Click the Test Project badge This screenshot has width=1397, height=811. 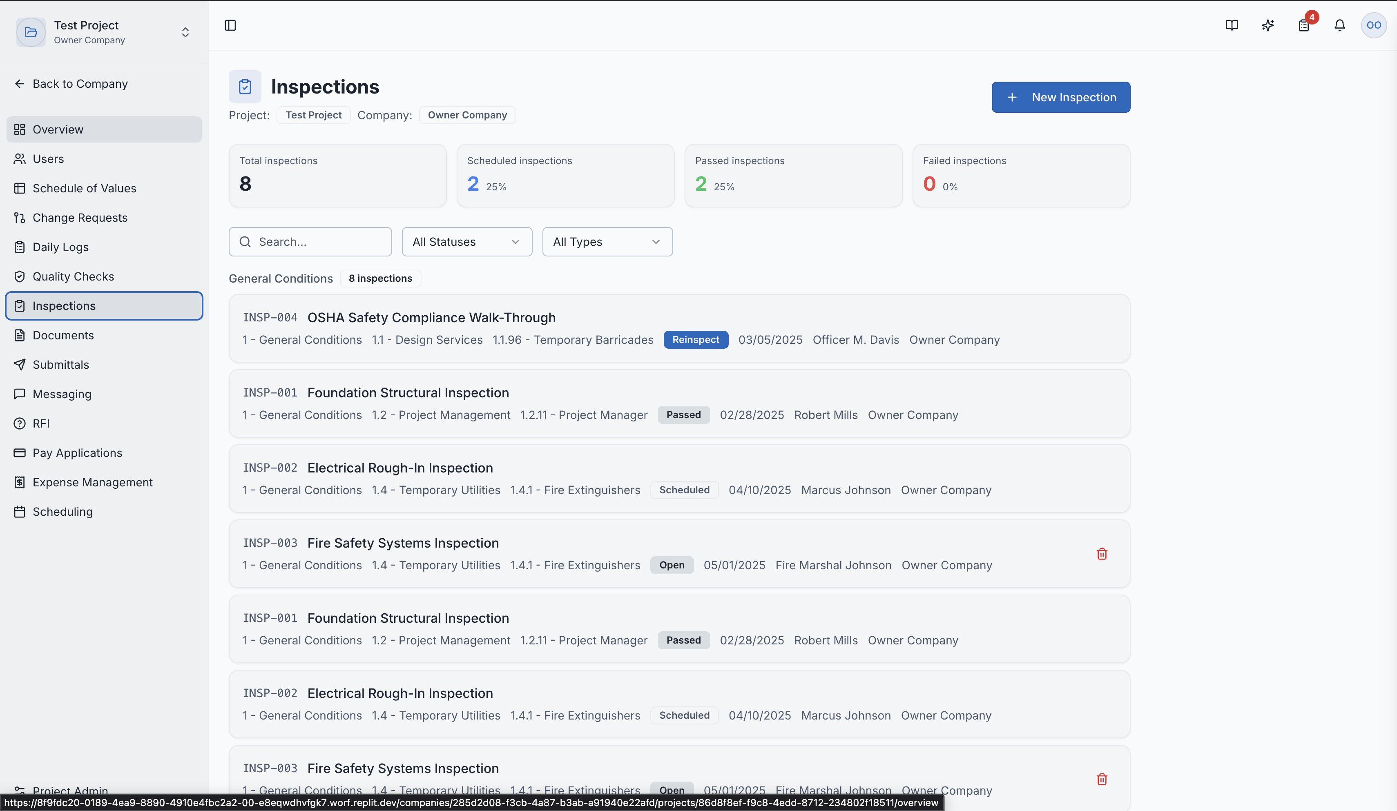(313, 115)
